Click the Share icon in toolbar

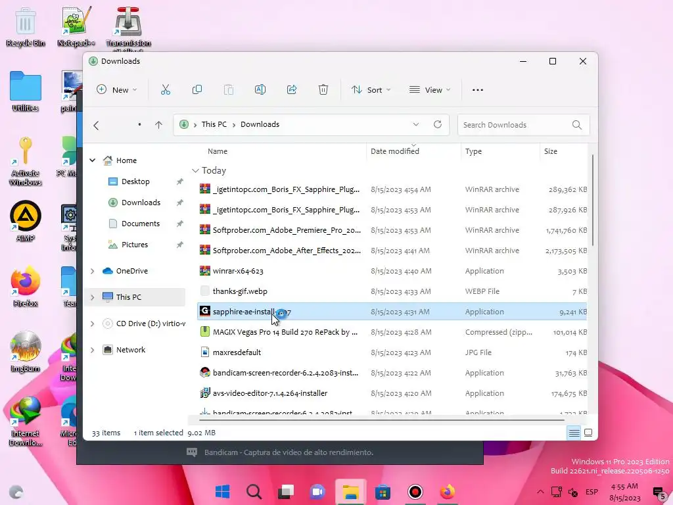click(x=292, y=89)
